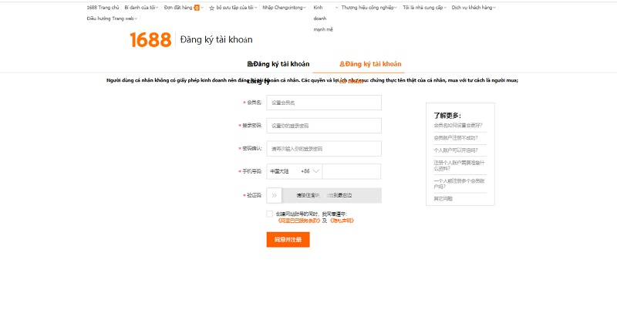
Task: Expand 'Điều hướng Trang web' menu
Action: 112,17
